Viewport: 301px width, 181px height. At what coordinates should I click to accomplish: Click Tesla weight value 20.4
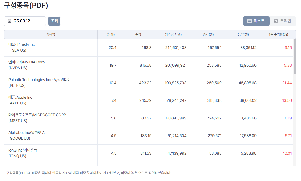point(113,48)
